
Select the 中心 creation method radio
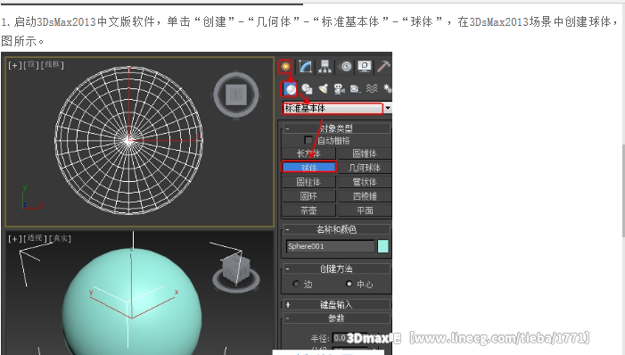point(350,284)
